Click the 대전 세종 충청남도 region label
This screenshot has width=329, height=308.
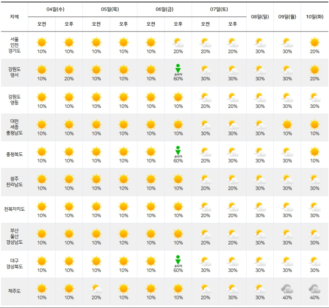coord(15,127)
